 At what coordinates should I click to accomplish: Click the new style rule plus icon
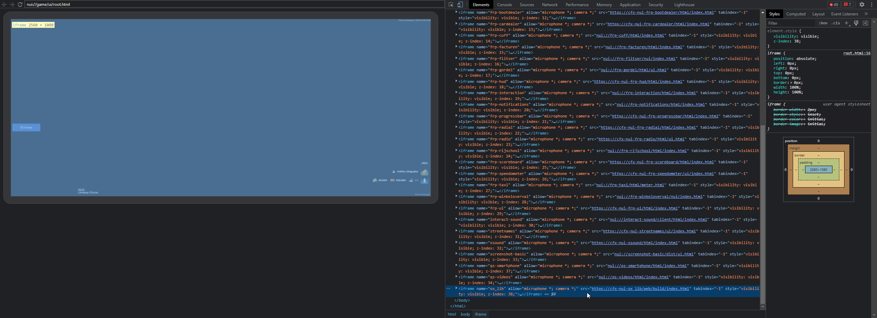pyautogui.click(x=847, y=23)
